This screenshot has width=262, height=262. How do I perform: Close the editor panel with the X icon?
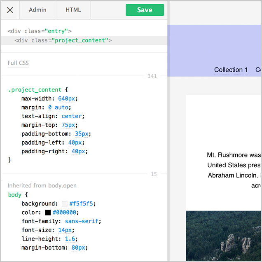click(x=10, y=10)
